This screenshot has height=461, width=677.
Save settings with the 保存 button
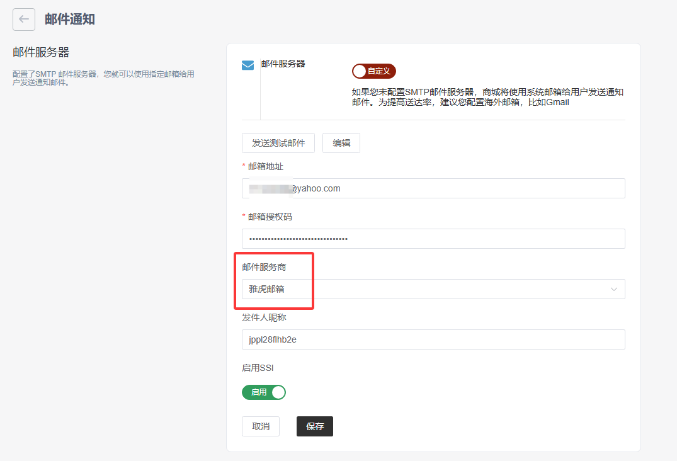[315, 426]
